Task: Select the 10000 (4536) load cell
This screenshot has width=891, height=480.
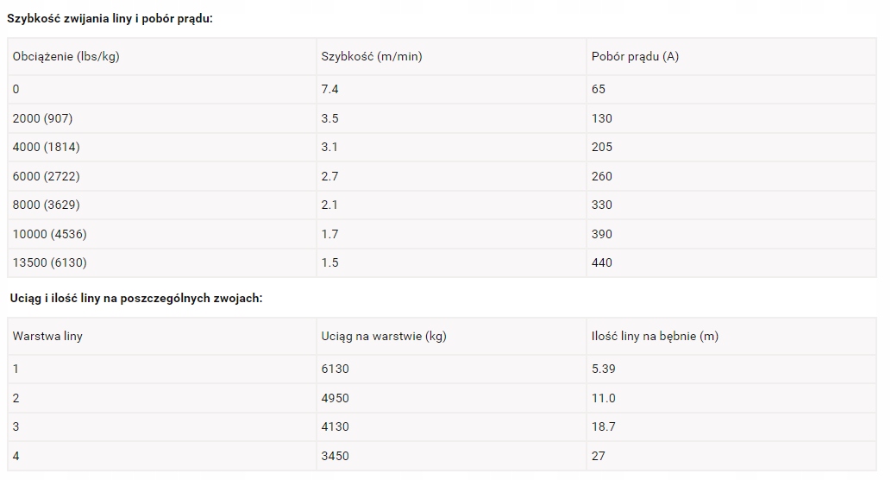Action: coord(49,234)
